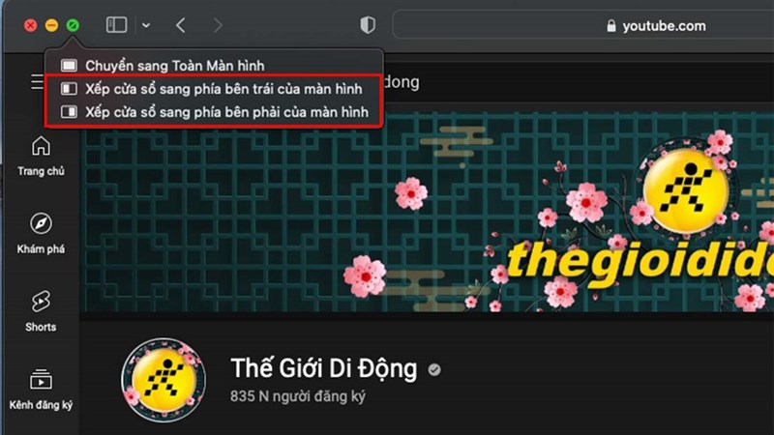
Task: Open the Trang chủ home icon
Action: 41,156
